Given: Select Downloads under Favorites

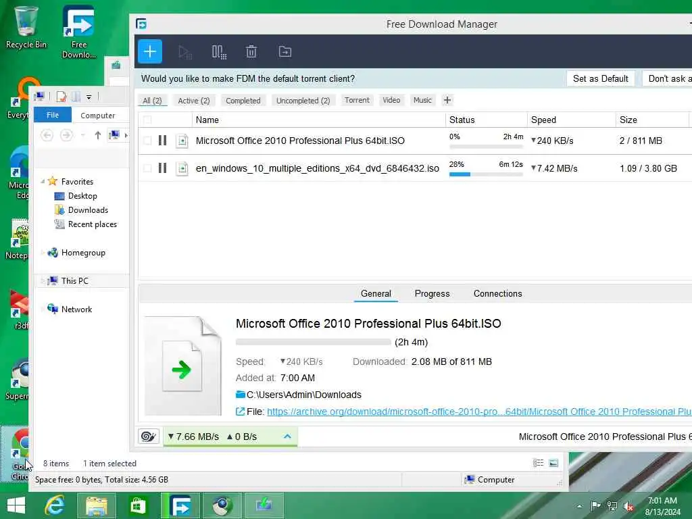Looking at the screenshot, I should coord(88,210).
